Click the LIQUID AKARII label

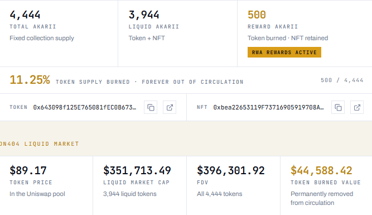(x=154, y=27)
